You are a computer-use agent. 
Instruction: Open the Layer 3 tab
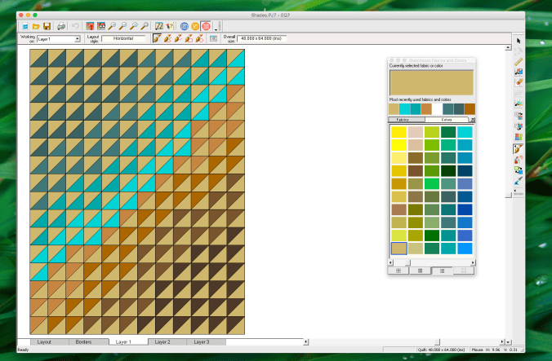(200, 342)
